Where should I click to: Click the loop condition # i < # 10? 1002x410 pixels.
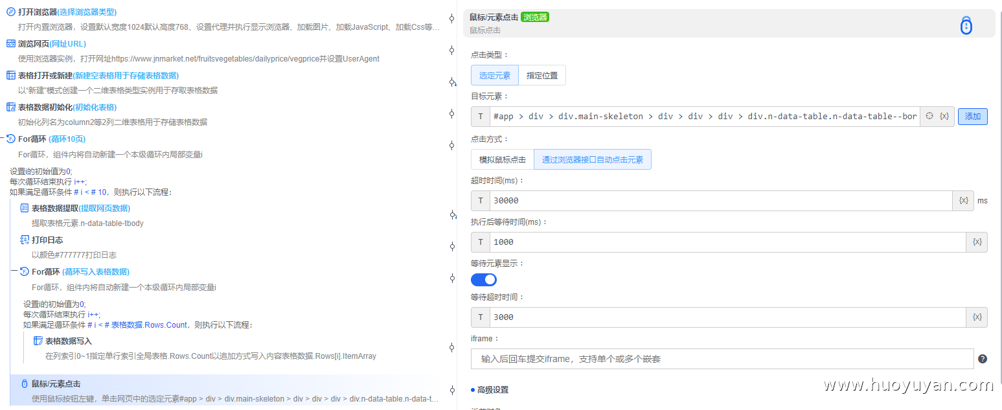click(x=90, y=192)
